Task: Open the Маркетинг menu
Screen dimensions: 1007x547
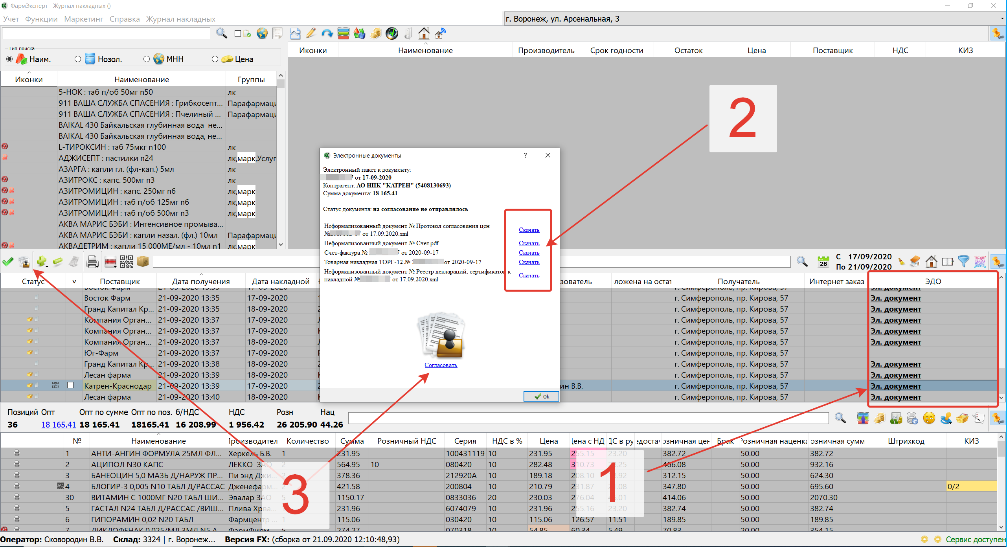Action: [x=84, y=19]
